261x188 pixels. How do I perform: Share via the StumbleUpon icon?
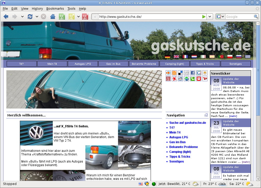click(x=187, y=79)
